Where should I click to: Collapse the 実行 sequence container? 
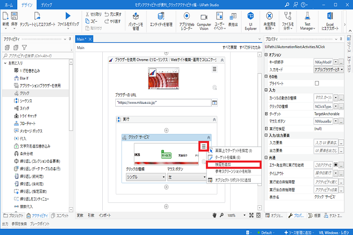pos(214,119)
